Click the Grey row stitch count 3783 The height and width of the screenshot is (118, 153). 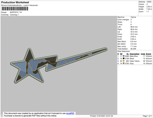[127, 64]
